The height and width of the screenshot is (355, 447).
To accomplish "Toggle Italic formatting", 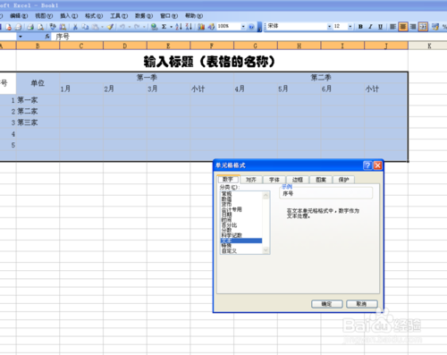I will (370, 27).
